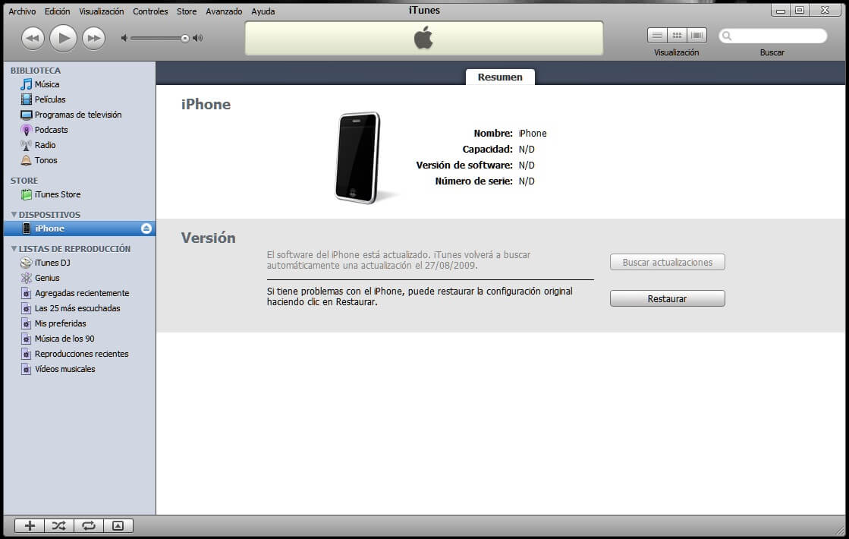
Task: Toggle repeat mode
Action: tap(88, 525)
